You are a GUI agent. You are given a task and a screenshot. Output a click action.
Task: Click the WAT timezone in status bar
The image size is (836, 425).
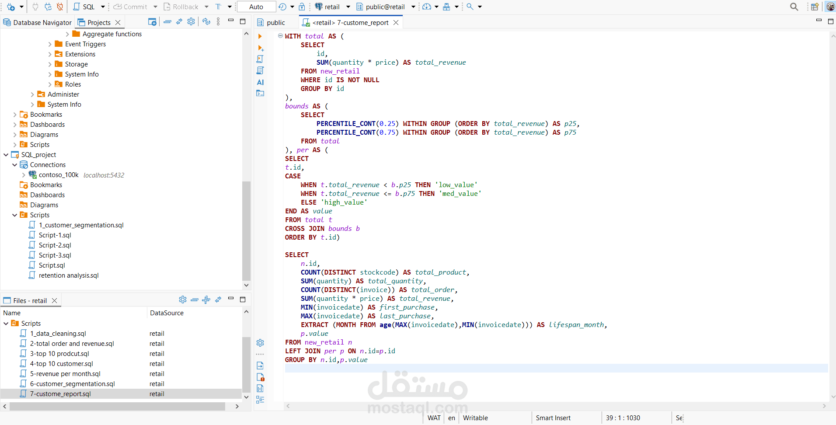point(434,418)
